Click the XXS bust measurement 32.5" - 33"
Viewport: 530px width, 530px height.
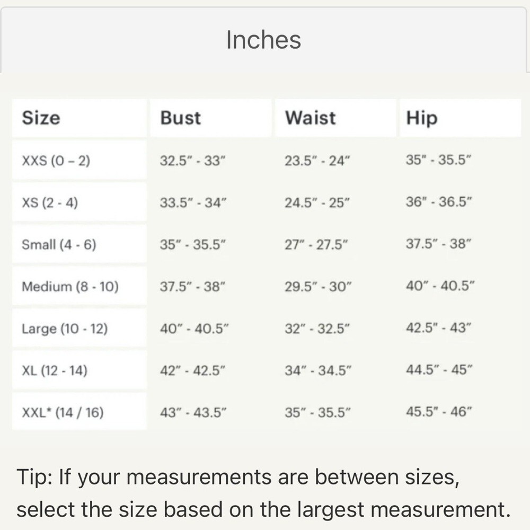tap(193, 160)
